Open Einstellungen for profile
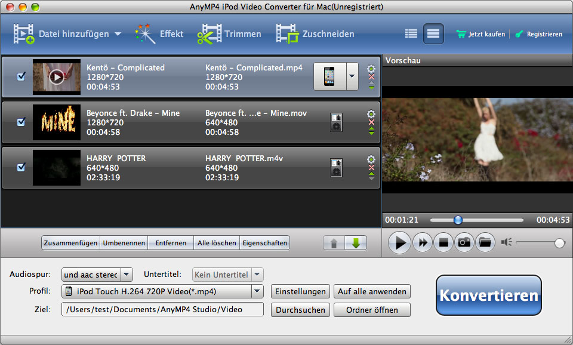This screenshot has height=345, width=573. 300,291
